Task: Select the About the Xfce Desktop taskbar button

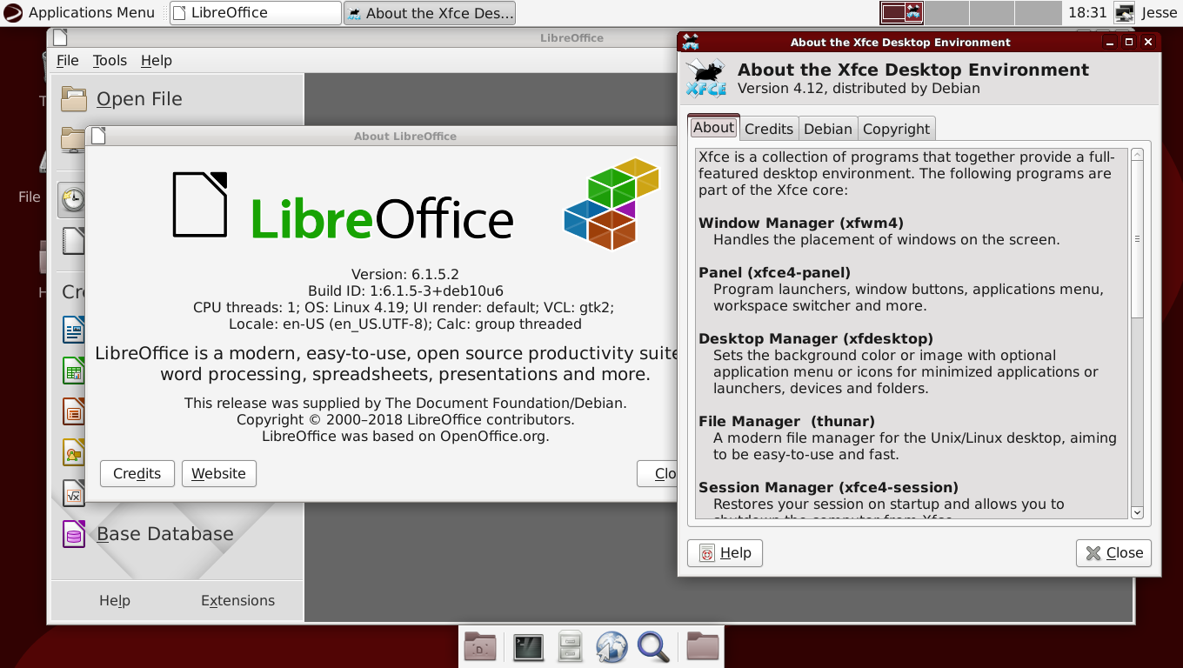Action: [x=430, y=12]
